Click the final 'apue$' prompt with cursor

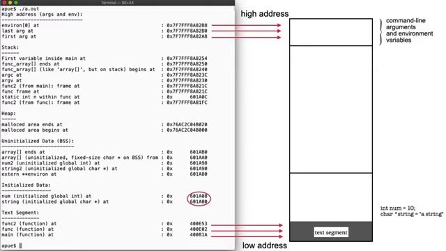pos(12,245)
